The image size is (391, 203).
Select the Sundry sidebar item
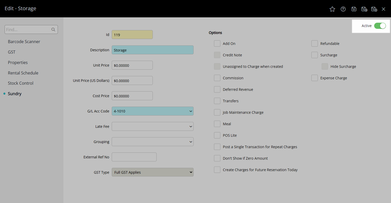click(x=15, y=94)
